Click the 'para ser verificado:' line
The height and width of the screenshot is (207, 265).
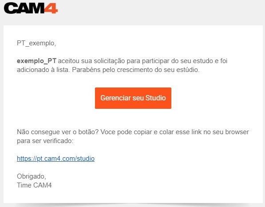tap(45, 141)
